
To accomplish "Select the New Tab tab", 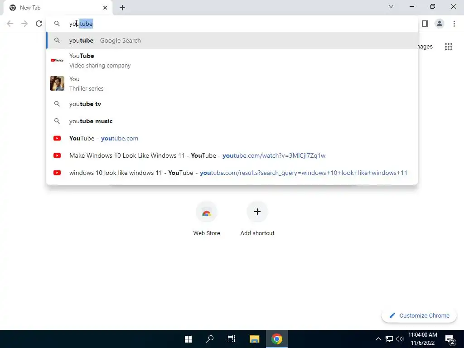I will click(x=58, y=8).
